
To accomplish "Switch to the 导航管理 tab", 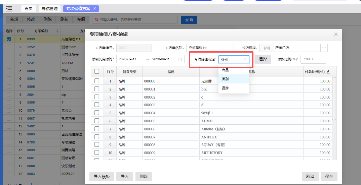I will pos(49,9).
